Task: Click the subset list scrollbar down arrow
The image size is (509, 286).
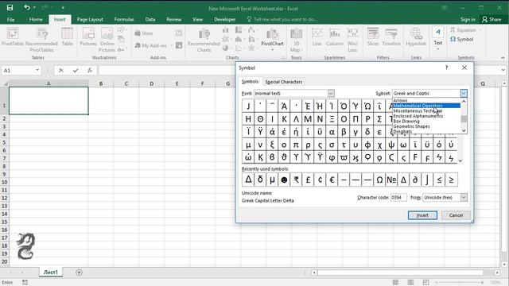Action: click(x=464, y=130)
